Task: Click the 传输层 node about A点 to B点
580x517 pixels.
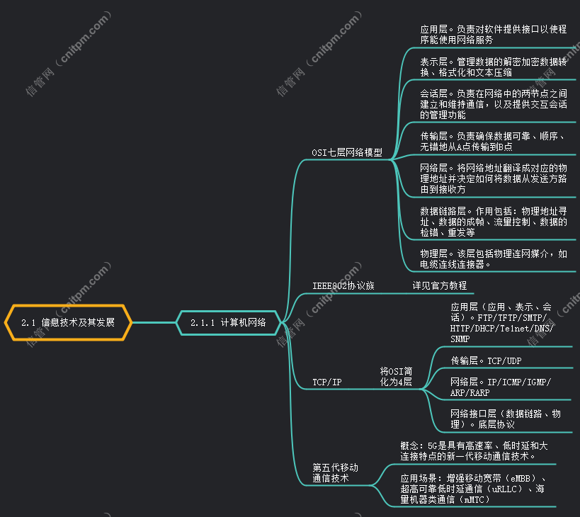Action: [x=493, y=142]
